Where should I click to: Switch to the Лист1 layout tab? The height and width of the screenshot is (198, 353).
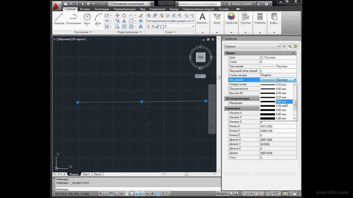(86, 174)
